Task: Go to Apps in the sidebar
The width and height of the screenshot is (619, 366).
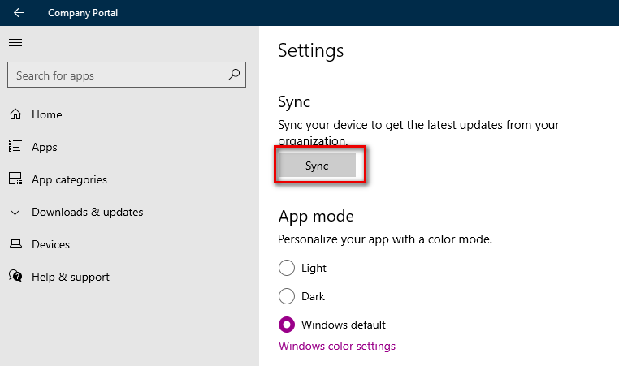Action: coord(45,147)
